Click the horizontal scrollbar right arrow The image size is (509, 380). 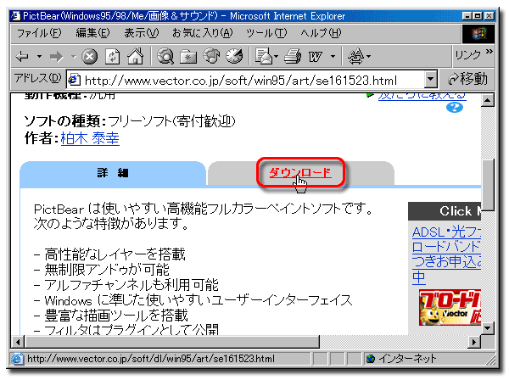pyautogui.click(x=474, y=342)
